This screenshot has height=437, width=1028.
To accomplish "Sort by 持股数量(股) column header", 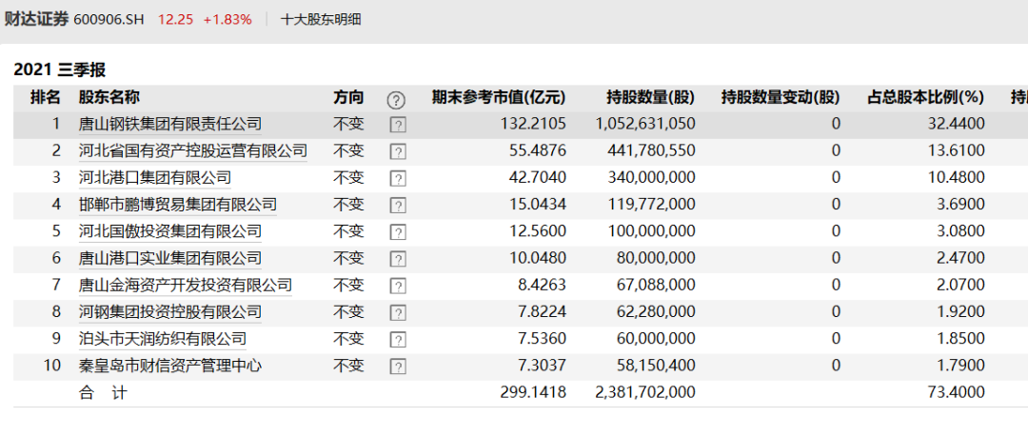I will click(x=650, y=98).
